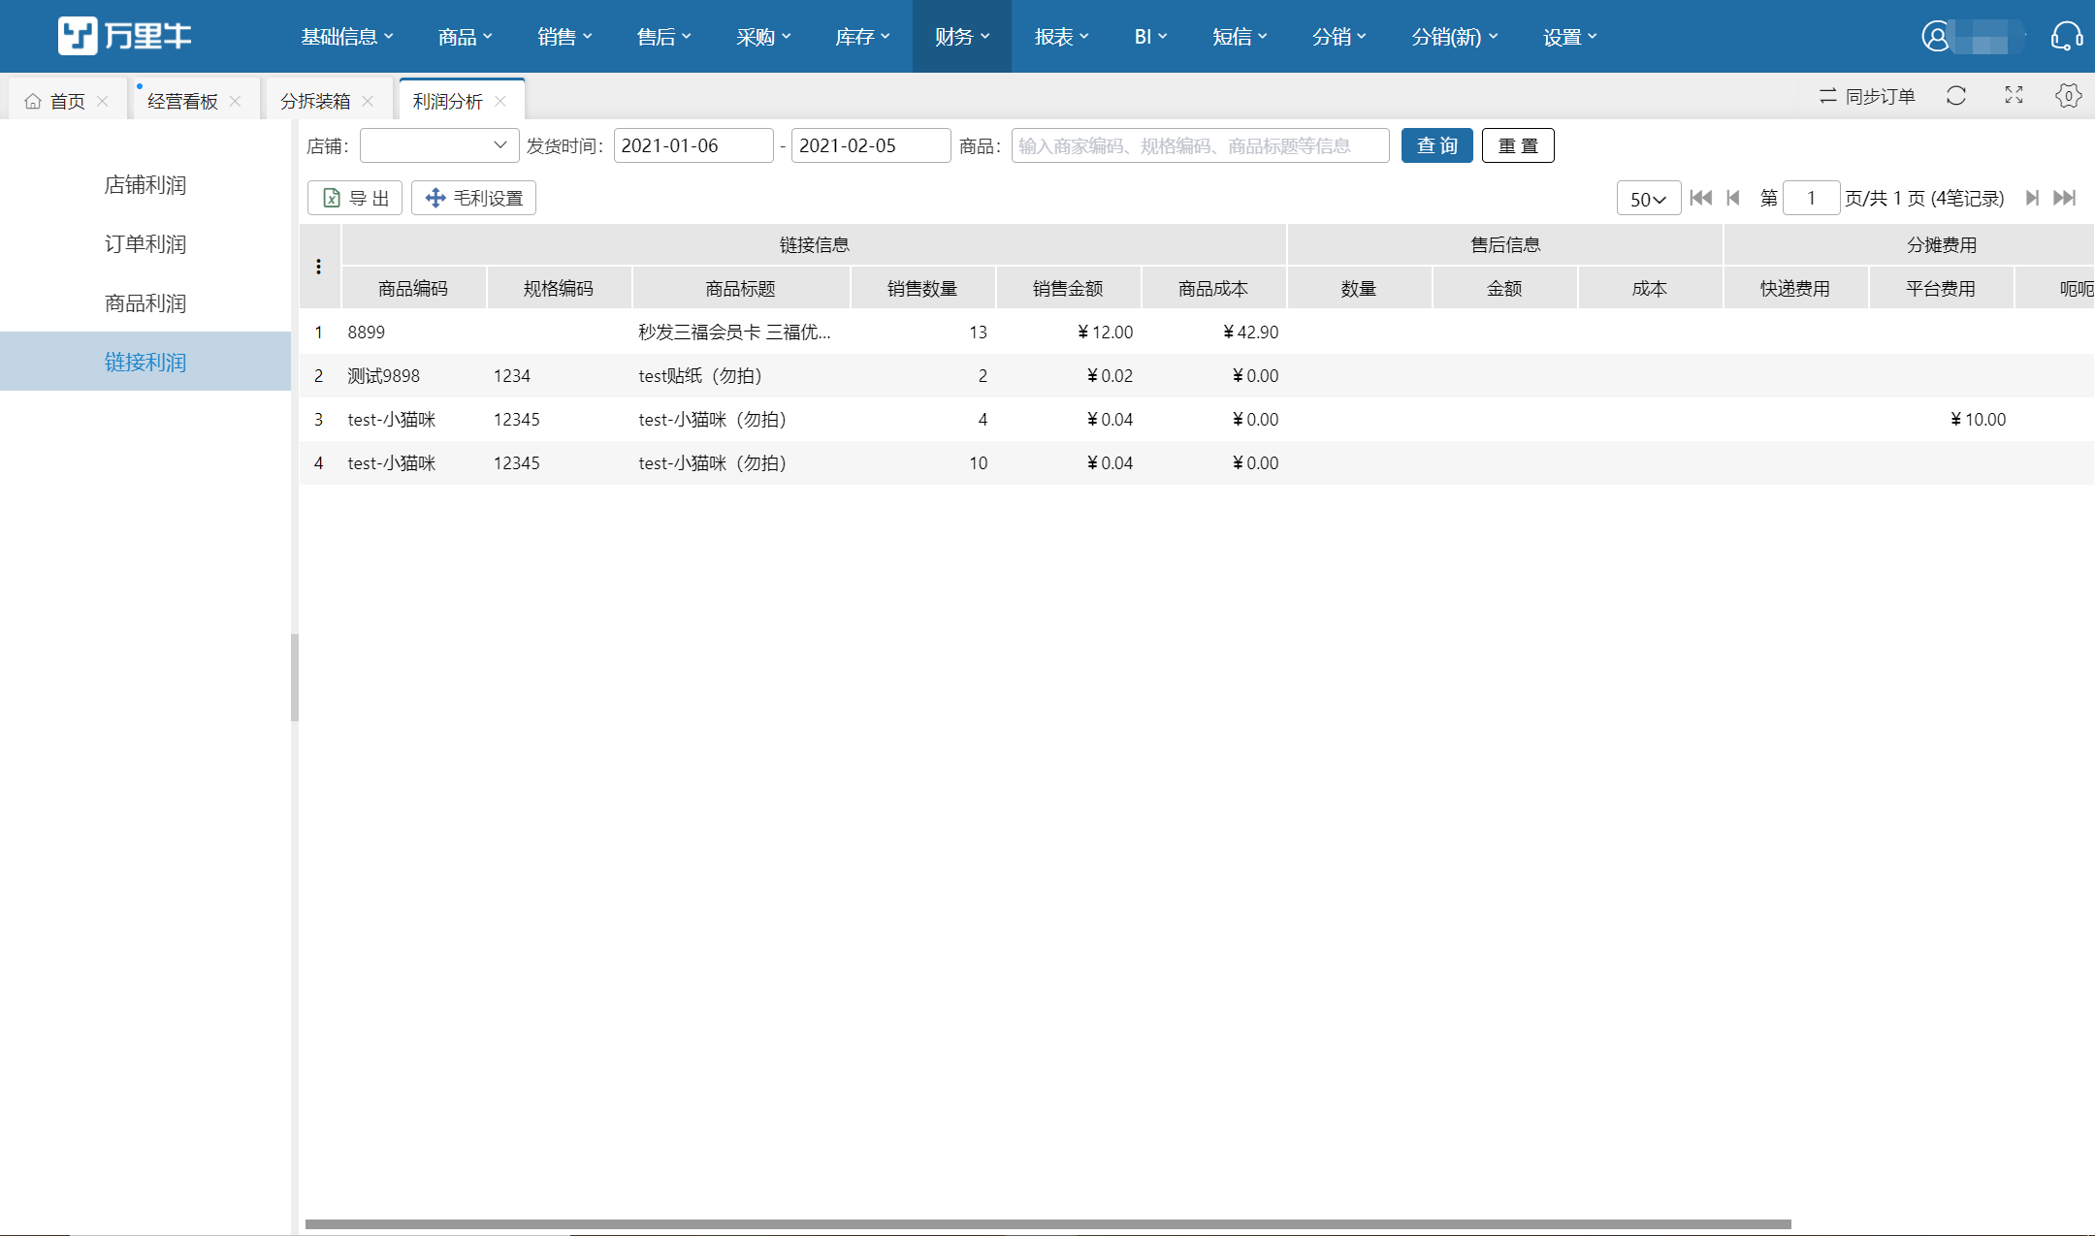Click the 导出 export button
Viewport: 2095px width, 1236px height.
click(x=355, y=198)
